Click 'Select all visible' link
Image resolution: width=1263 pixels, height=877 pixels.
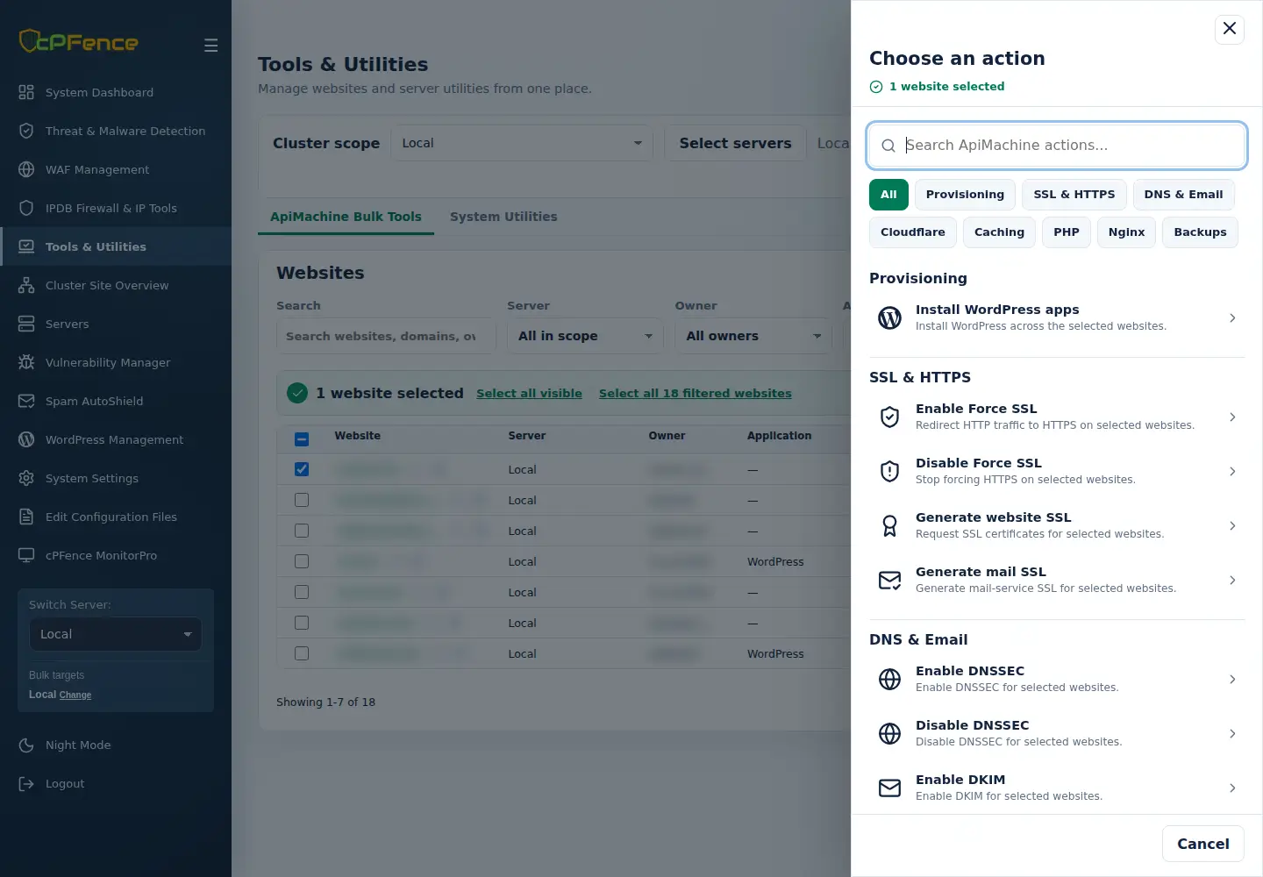[529, 394]
